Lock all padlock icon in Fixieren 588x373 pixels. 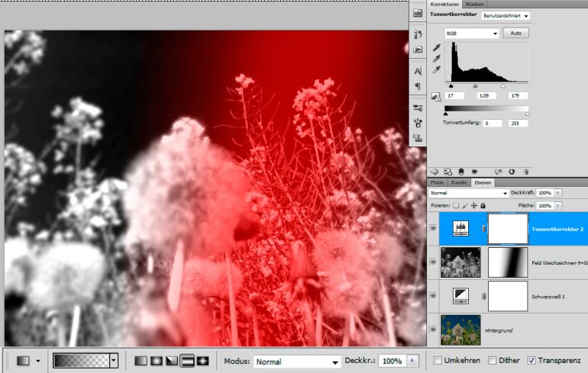pyautogui.click(x=483, y=206)
